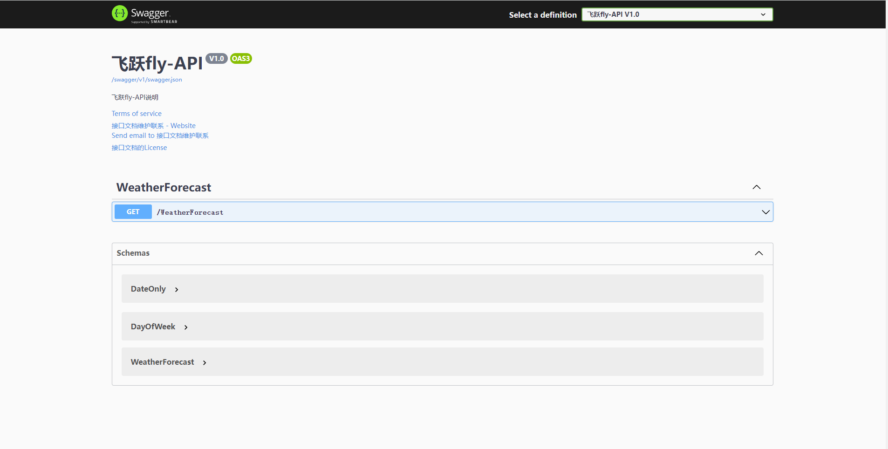Open the Select a definition dropdown

(677, 14)
